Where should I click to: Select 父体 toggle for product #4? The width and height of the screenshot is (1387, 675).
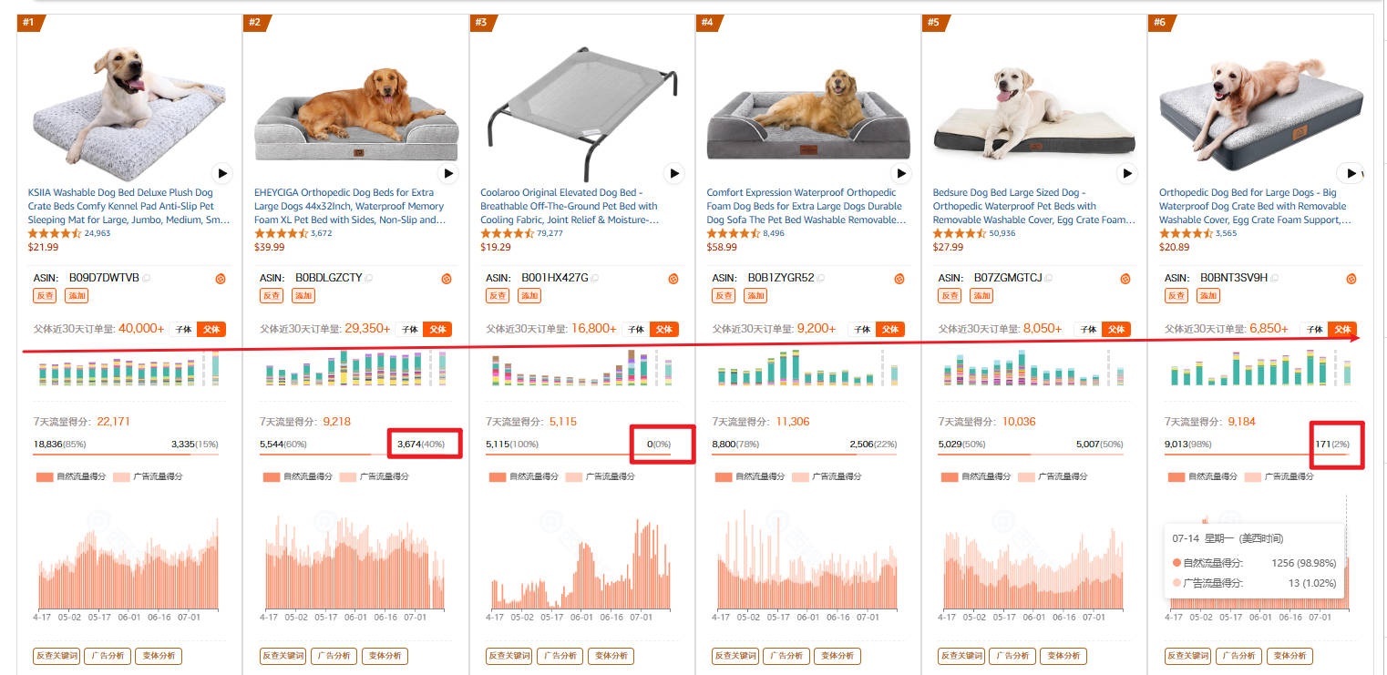890,330
